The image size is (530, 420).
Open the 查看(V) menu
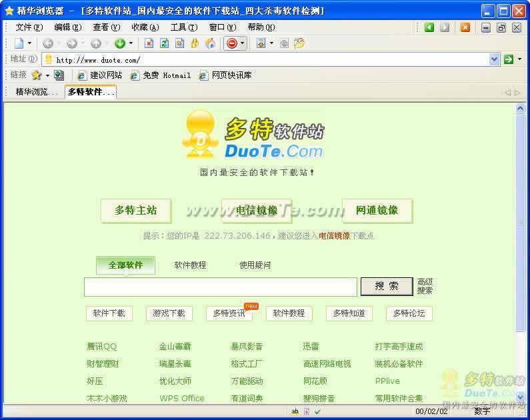[107, 27]
